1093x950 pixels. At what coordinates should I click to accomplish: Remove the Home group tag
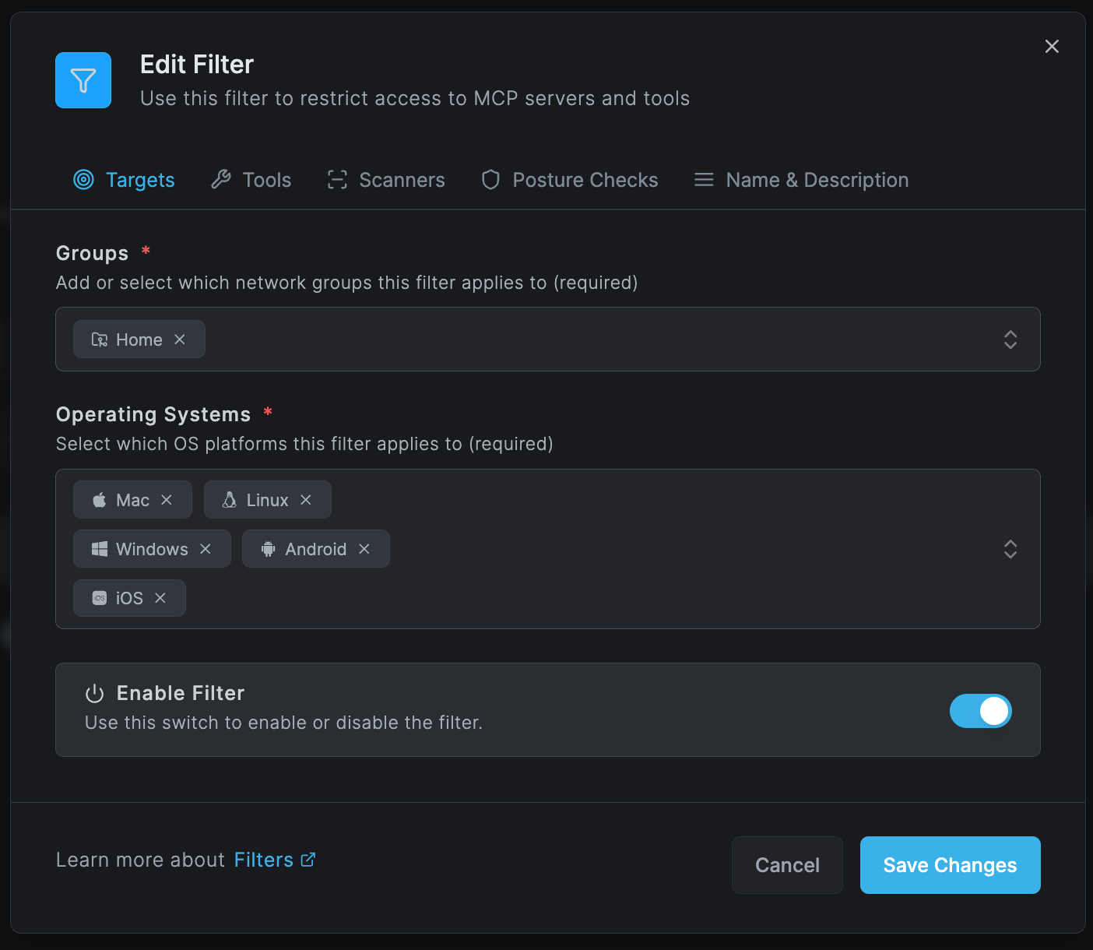pos(180,340)
